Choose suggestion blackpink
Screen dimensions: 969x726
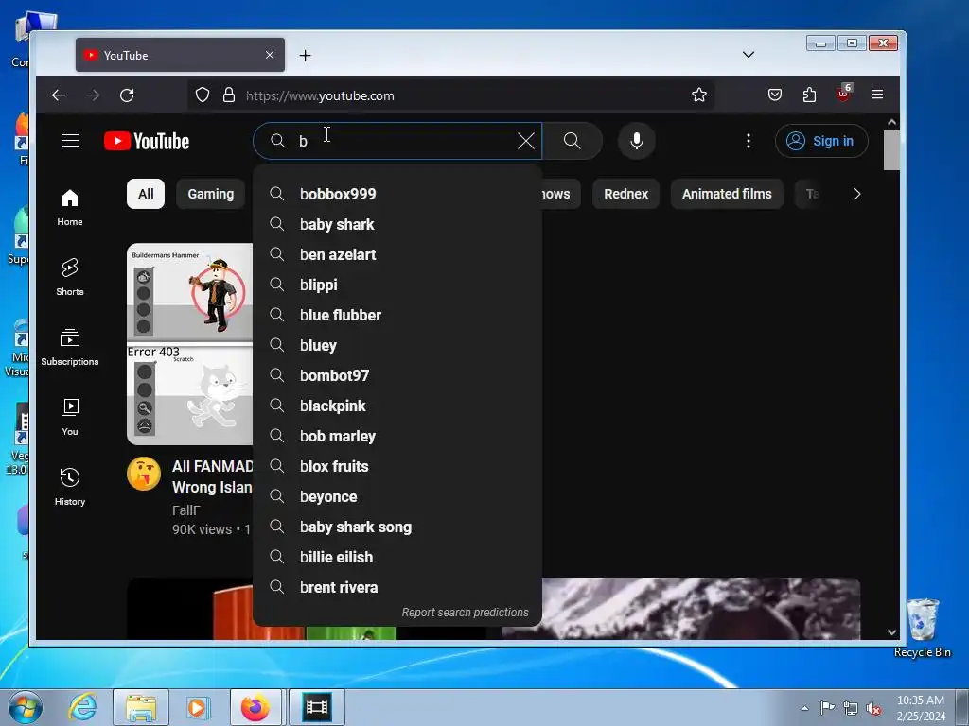[397, 406]
